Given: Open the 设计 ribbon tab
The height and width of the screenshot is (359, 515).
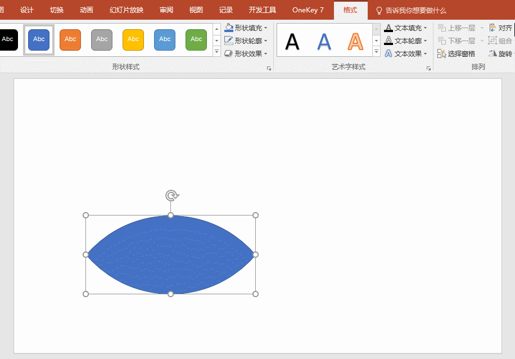Looking at the screenshot, I should (26, 10).
